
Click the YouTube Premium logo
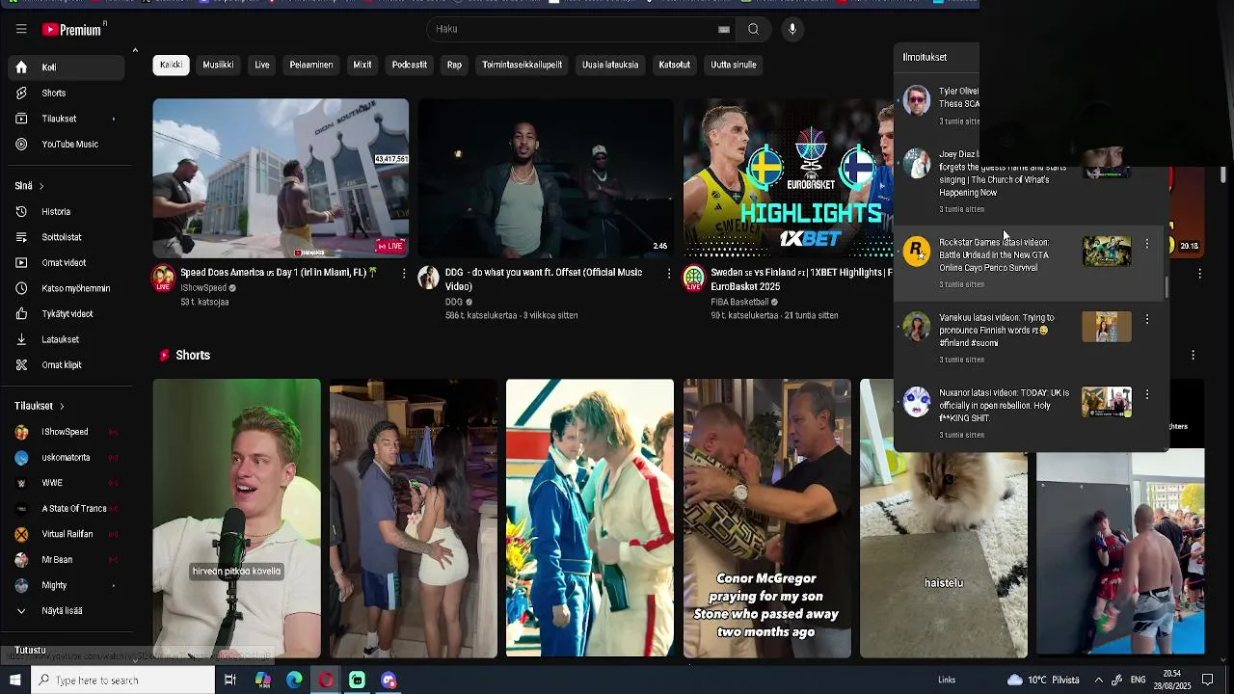coord(72,30)
